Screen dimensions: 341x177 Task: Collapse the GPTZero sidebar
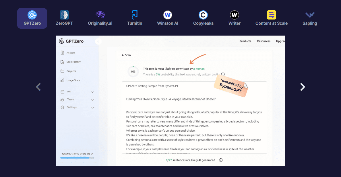point(98,41)
